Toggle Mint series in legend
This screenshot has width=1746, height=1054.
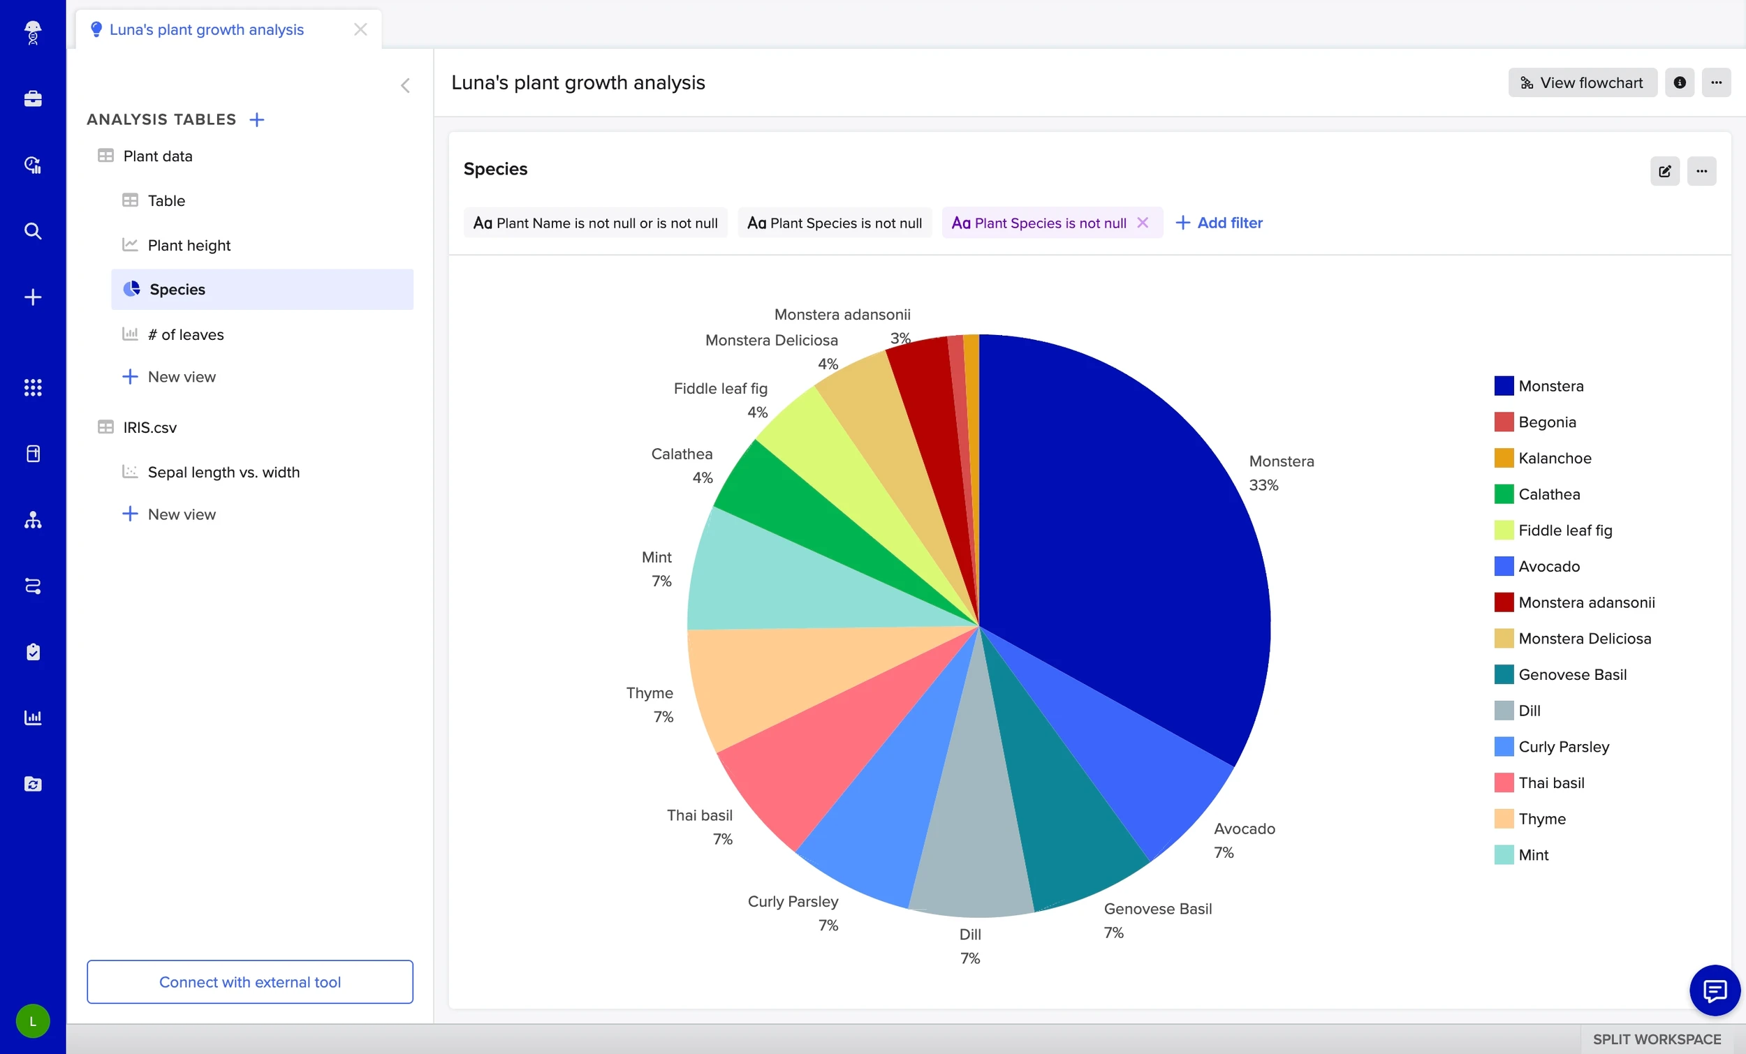point(1533,855)
